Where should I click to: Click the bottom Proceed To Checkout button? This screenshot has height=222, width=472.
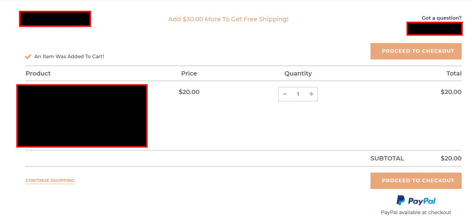416,181
